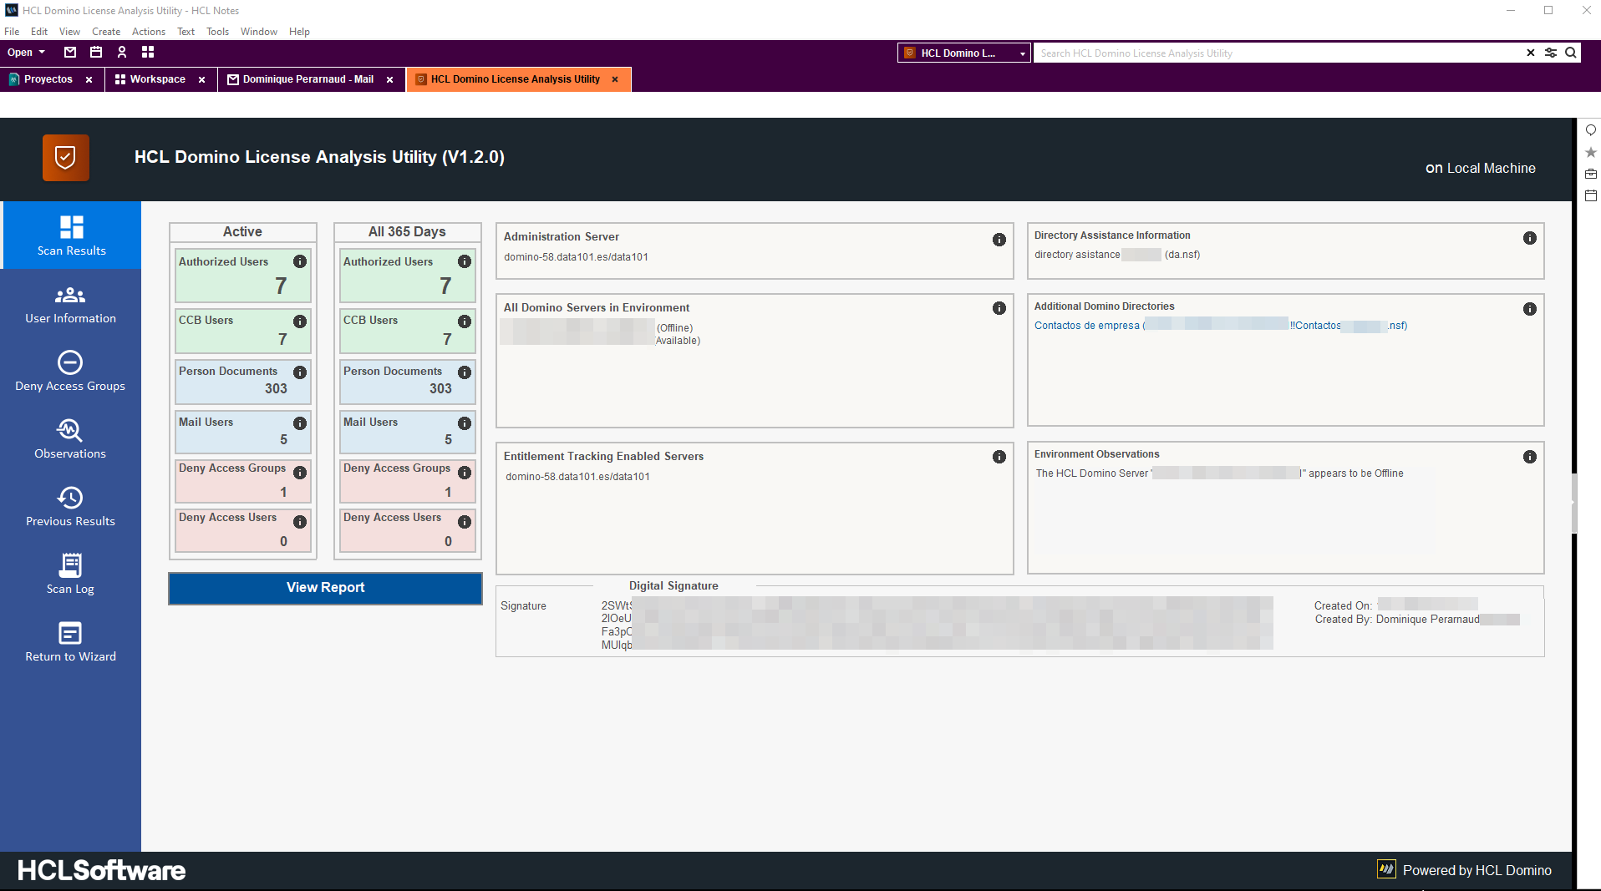This screenshot has height=891, width=1601.
Task: Open contacts icon in Notes toolbar
Action: [122, 52]
